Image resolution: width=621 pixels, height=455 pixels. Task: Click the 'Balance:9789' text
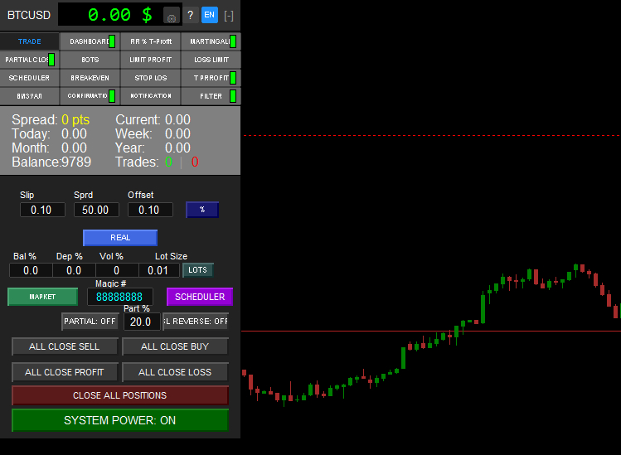point(51,162)
